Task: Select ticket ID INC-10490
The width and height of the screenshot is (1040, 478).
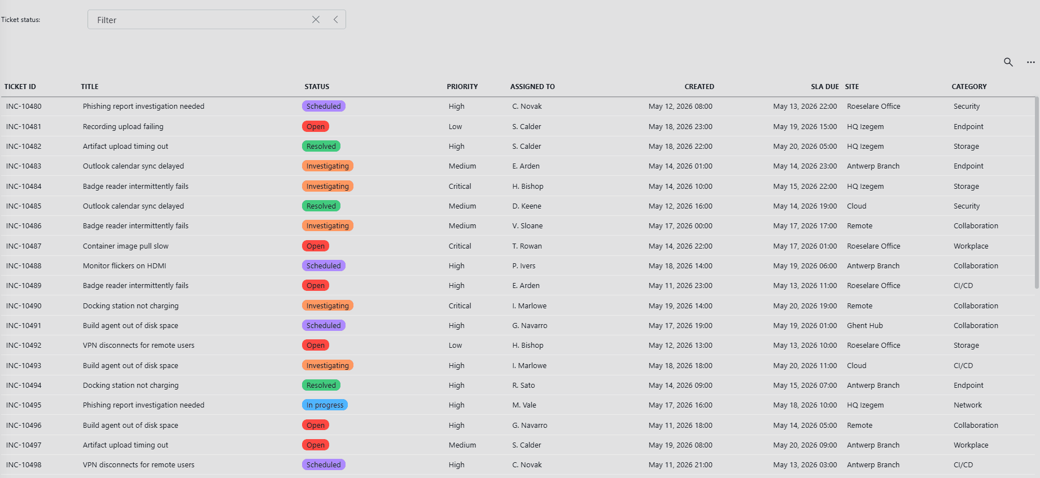Action: (24, 306)
